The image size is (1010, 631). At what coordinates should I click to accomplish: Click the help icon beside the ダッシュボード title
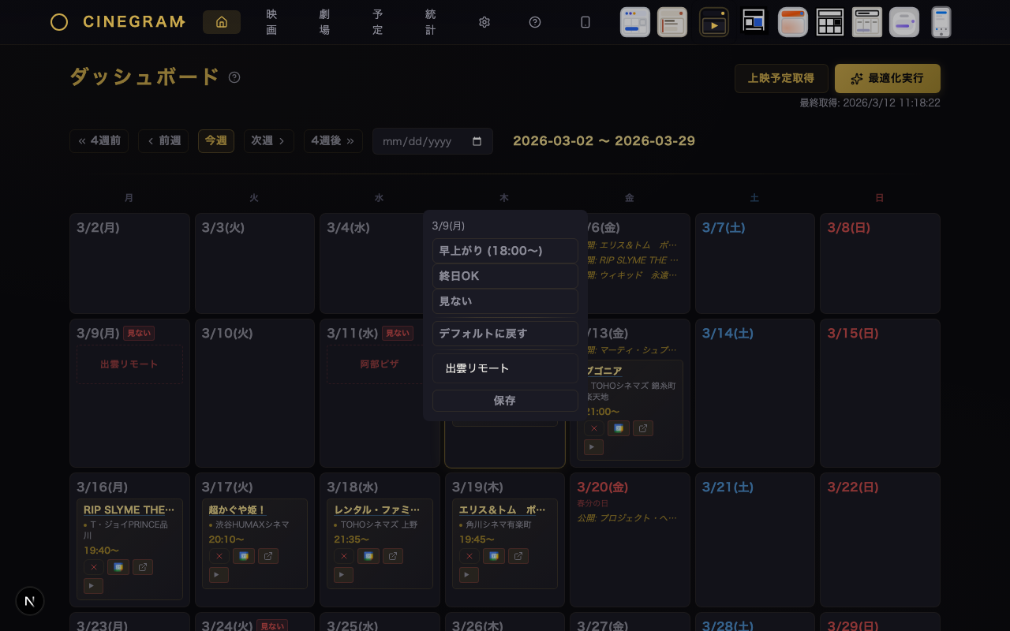pyautogui.click(x=234, y=77)
